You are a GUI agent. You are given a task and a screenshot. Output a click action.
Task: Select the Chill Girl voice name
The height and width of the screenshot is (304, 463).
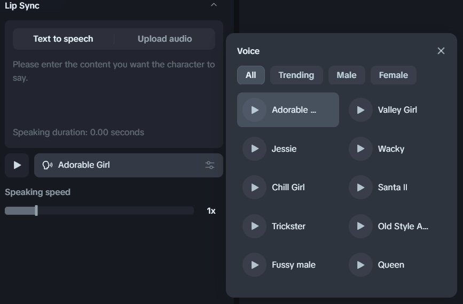coord(288,188)
